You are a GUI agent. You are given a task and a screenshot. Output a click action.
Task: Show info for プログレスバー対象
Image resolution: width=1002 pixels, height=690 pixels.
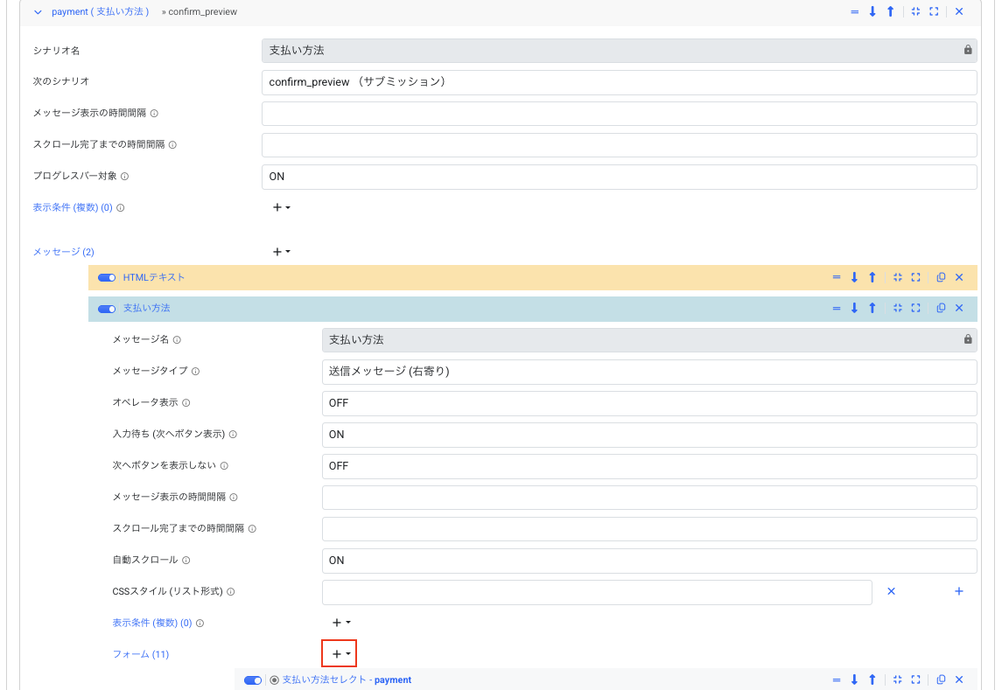tap(124, 177)
